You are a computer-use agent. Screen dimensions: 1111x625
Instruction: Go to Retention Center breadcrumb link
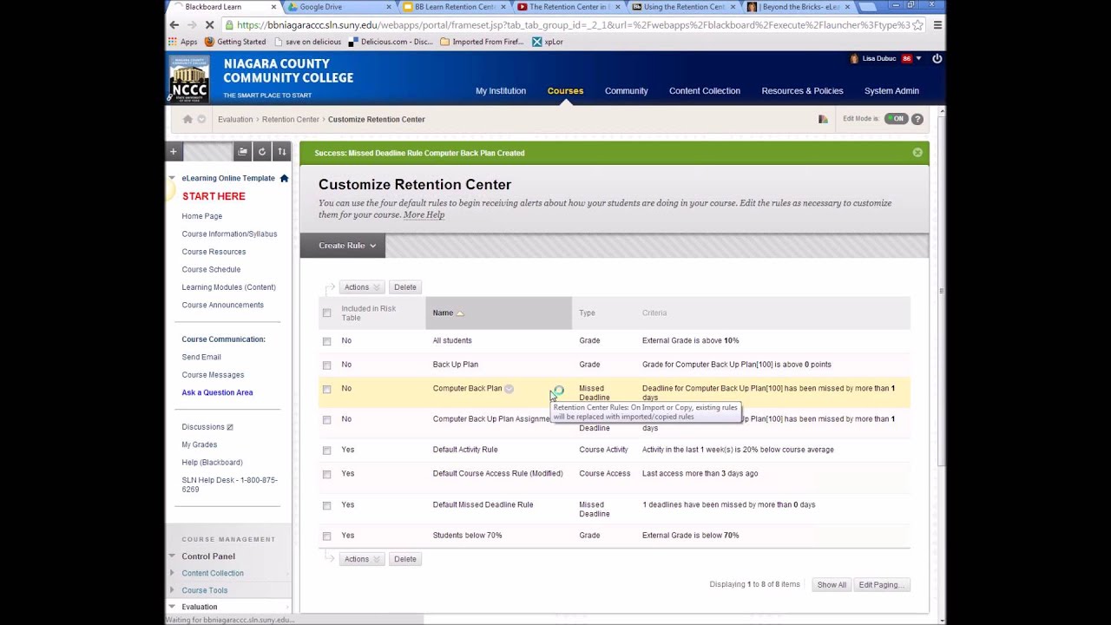[x=291, y=119]
